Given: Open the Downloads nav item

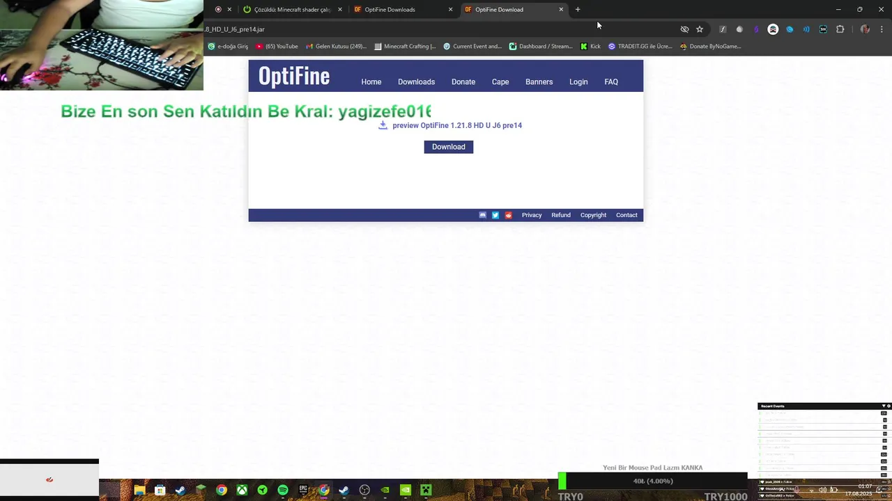Looking at the screenshot, I should (x=416, y=82).
